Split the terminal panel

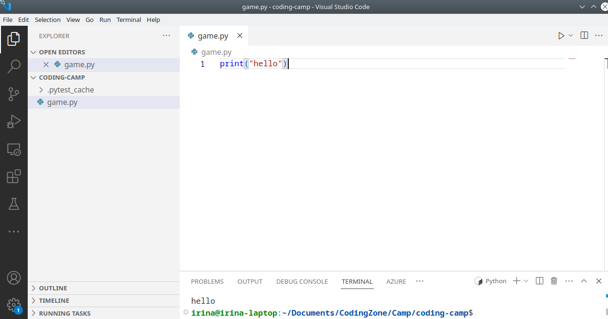click(x=540, y=281)
